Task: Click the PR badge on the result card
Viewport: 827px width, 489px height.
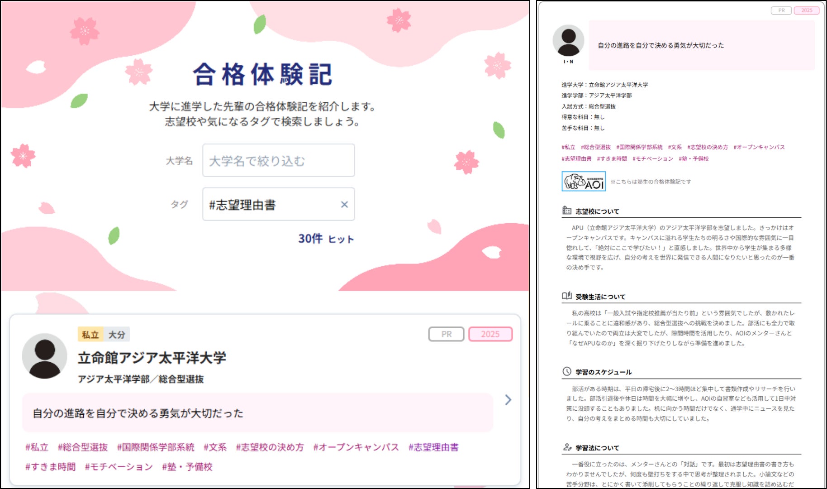Action: 447,334
